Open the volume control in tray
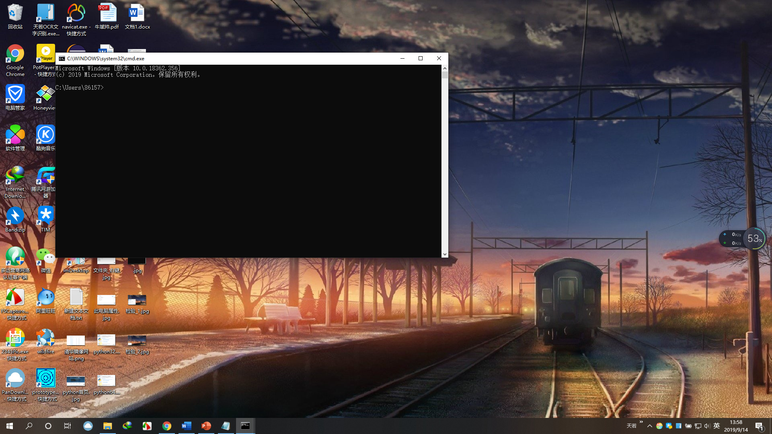 coord(707,426)
